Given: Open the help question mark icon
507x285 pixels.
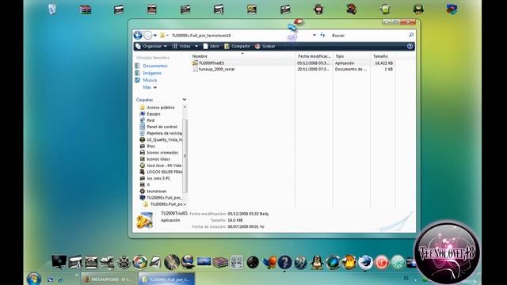Looking at the screenshot, I should [x=410, y=47].
